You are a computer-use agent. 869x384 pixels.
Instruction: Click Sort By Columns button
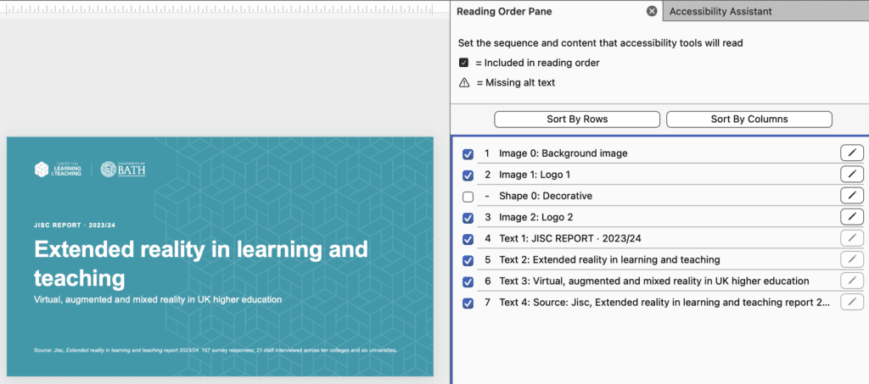749,119
